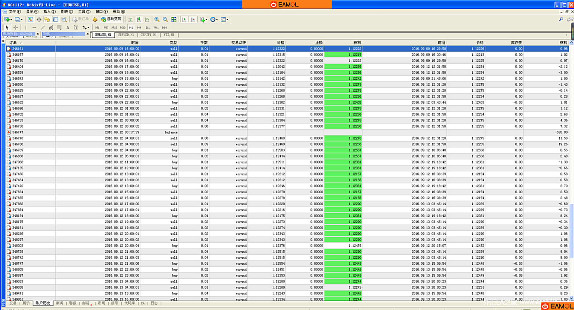Viewport: 574px width, 310px height.
Task: Switch to the GBPUSD, H1 chart tab
Action: 126,35
